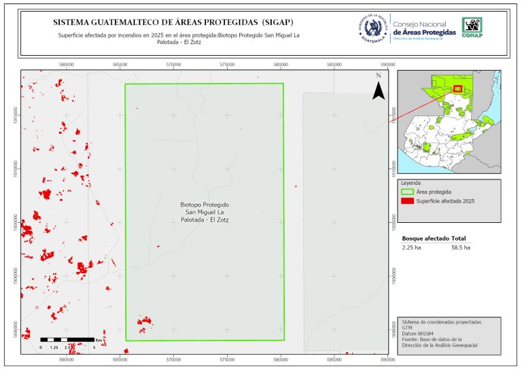Click the small red dot east of the protected area
Viewport: 522px width, 369px height.
[x=296, y=186]
